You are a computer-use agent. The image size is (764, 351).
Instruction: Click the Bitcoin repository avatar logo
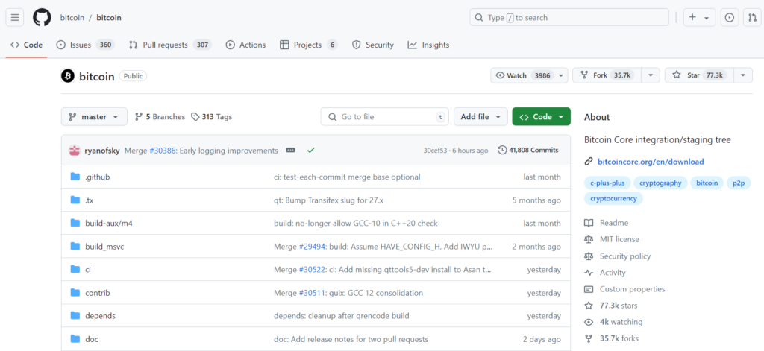click(x=68, y=76)
